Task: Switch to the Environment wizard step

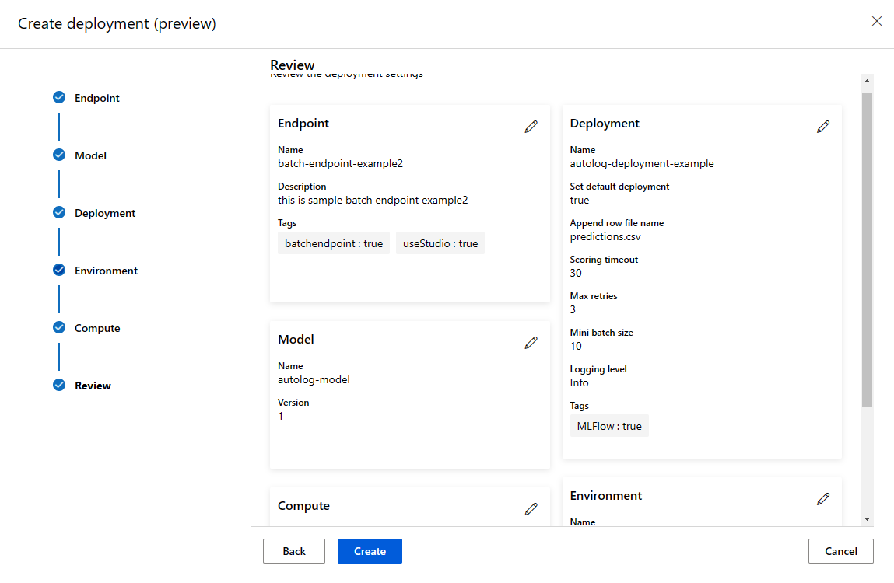Action: pyautogui.click(x=106, y=271)
